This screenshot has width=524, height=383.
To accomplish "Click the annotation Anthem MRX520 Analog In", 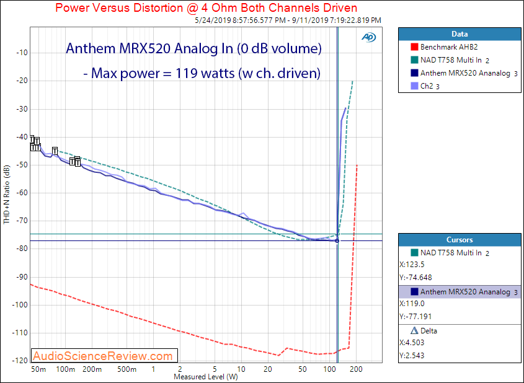I will pos(194,48).
